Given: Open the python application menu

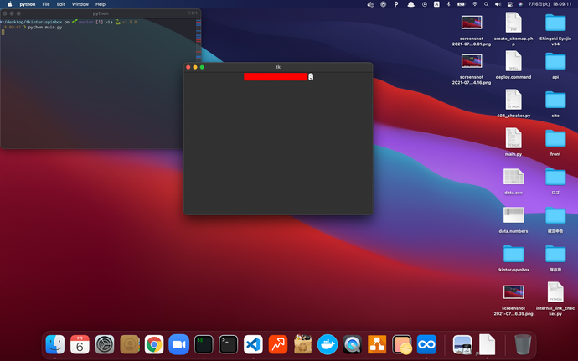Looking at the screenshot, I should click(x=28, y=4).
